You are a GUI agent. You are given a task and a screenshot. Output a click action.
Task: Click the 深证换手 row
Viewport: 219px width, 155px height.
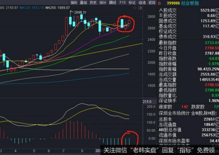click(189, 101)
